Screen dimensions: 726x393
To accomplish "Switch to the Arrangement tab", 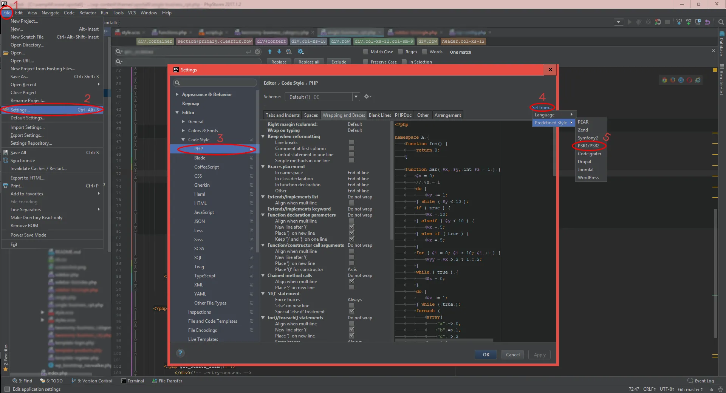I will click(x=448, y=115).
